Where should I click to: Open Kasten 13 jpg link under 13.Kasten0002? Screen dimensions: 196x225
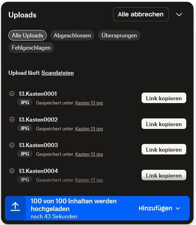point(89,129)
